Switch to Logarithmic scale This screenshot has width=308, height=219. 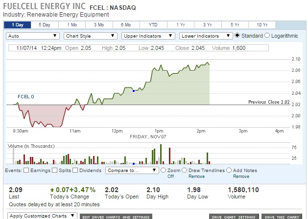coord(267,35)
